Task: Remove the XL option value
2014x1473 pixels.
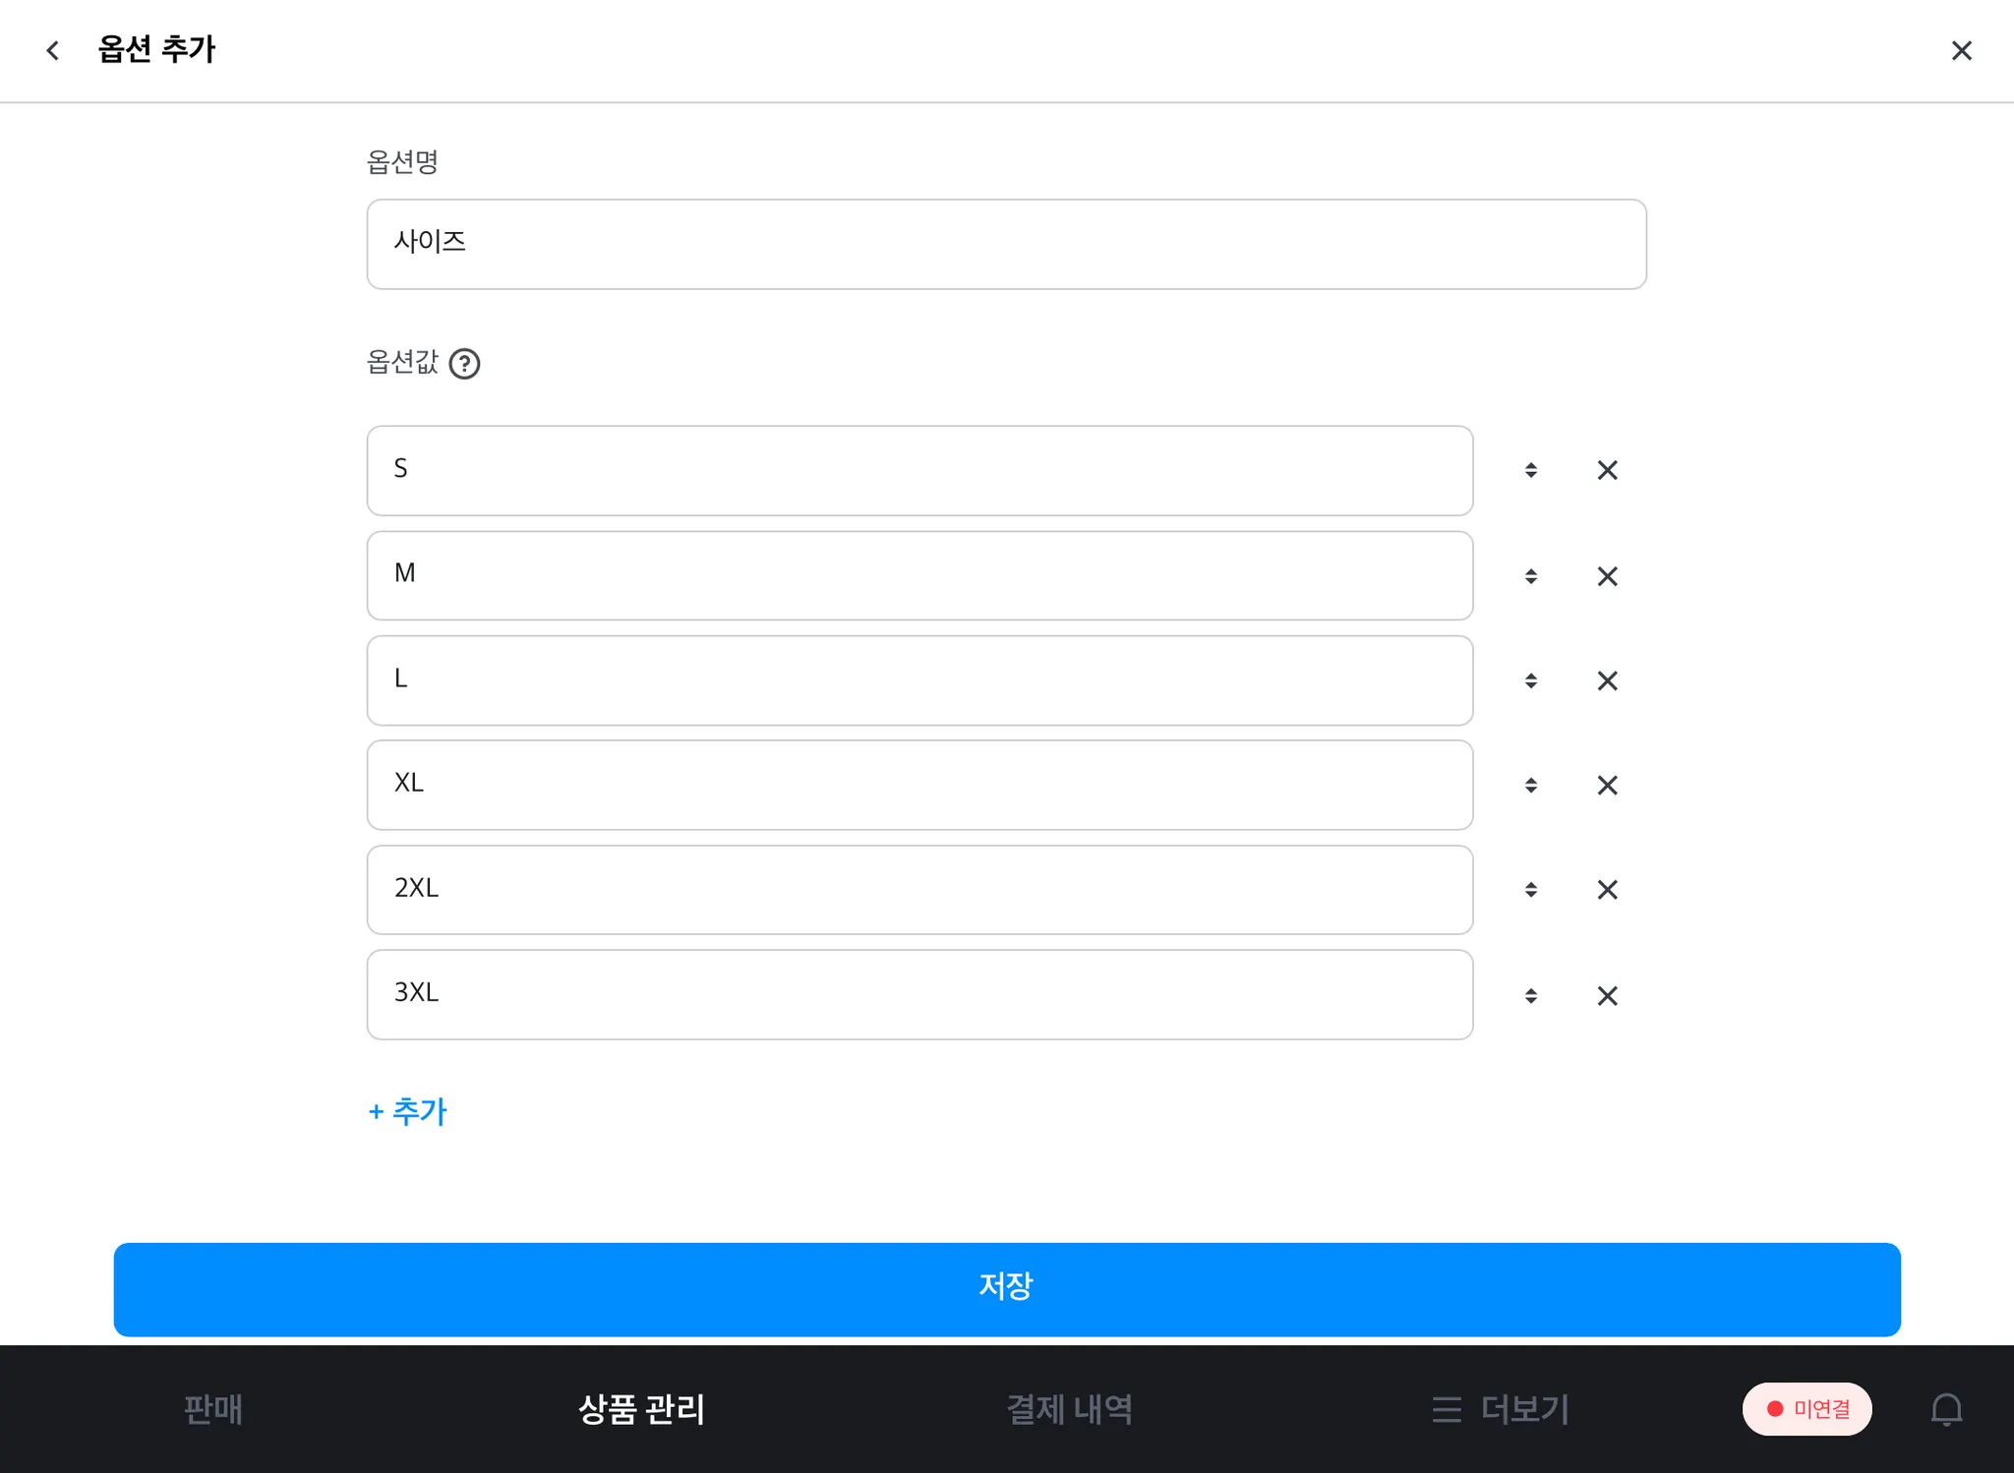Action: click(1607, 785)
